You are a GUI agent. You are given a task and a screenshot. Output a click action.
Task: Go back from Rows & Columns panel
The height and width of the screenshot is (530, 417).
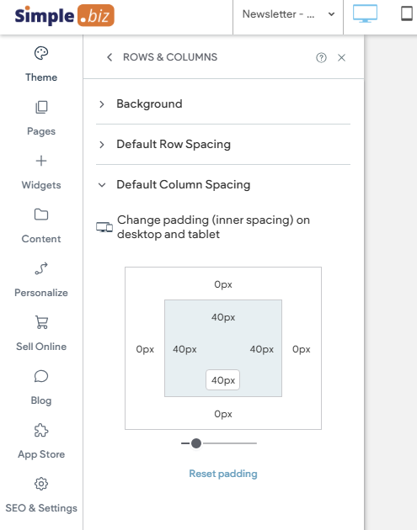click(x=110, y=57)
